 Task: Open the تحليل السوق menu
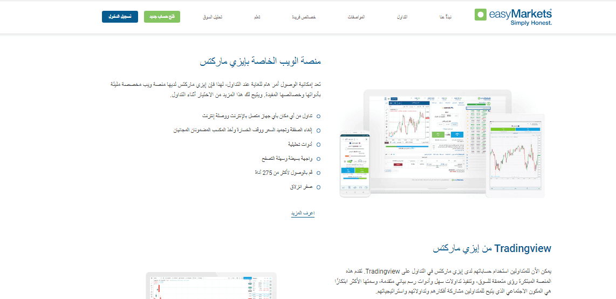pyautogui.click(x=213, y=17)
